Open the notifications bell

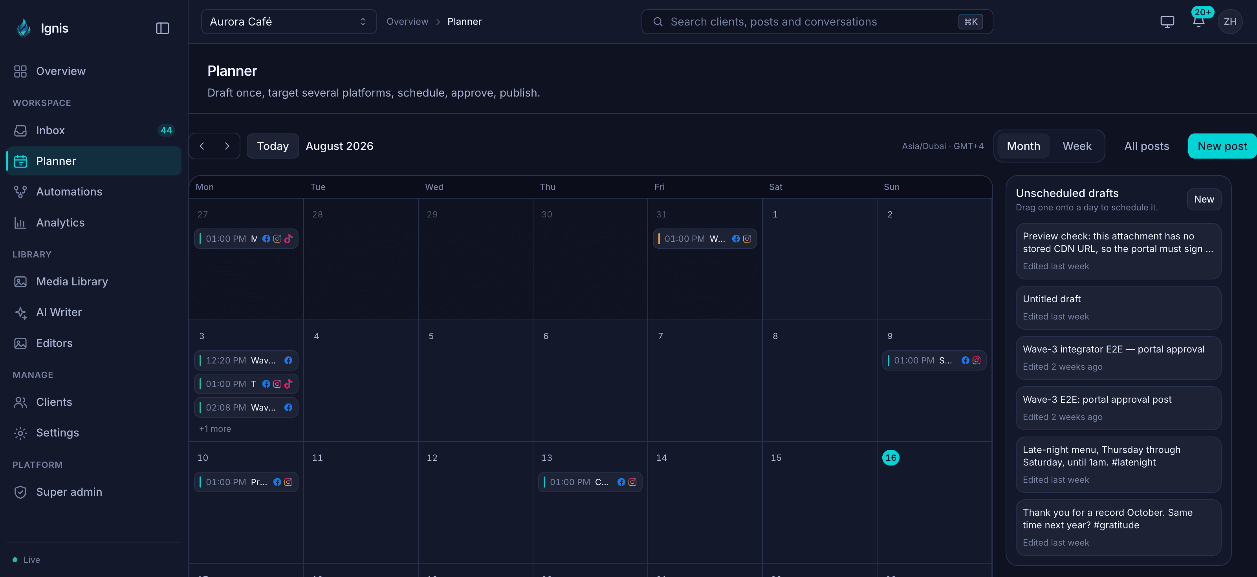[x=1198, y=22]
